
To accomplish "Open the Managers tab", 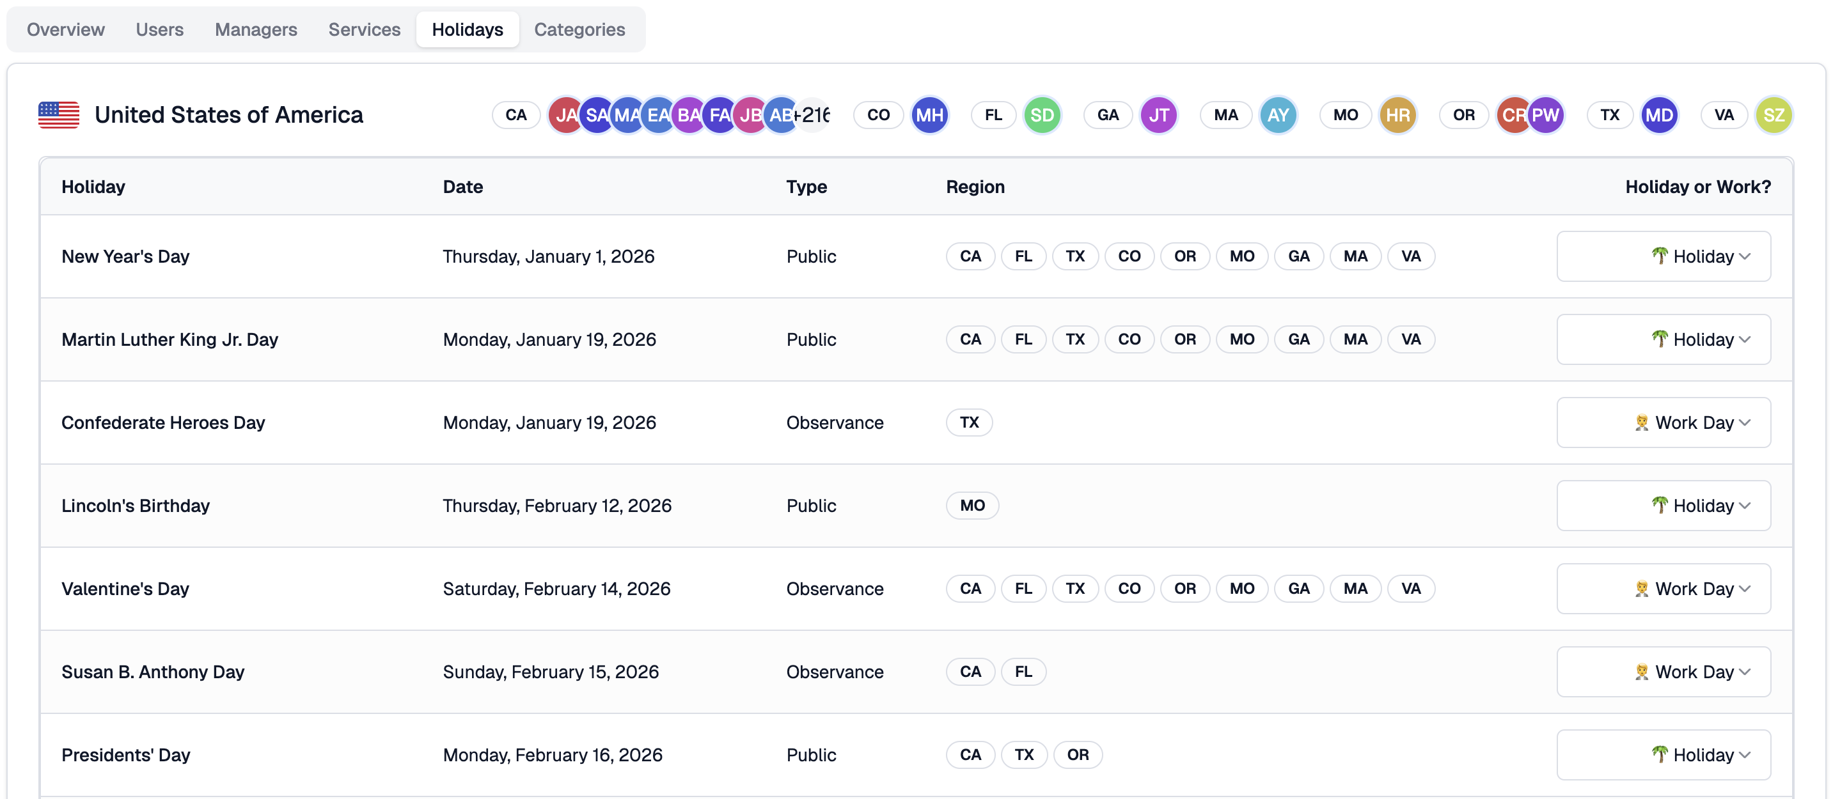I will click(255, 29).
